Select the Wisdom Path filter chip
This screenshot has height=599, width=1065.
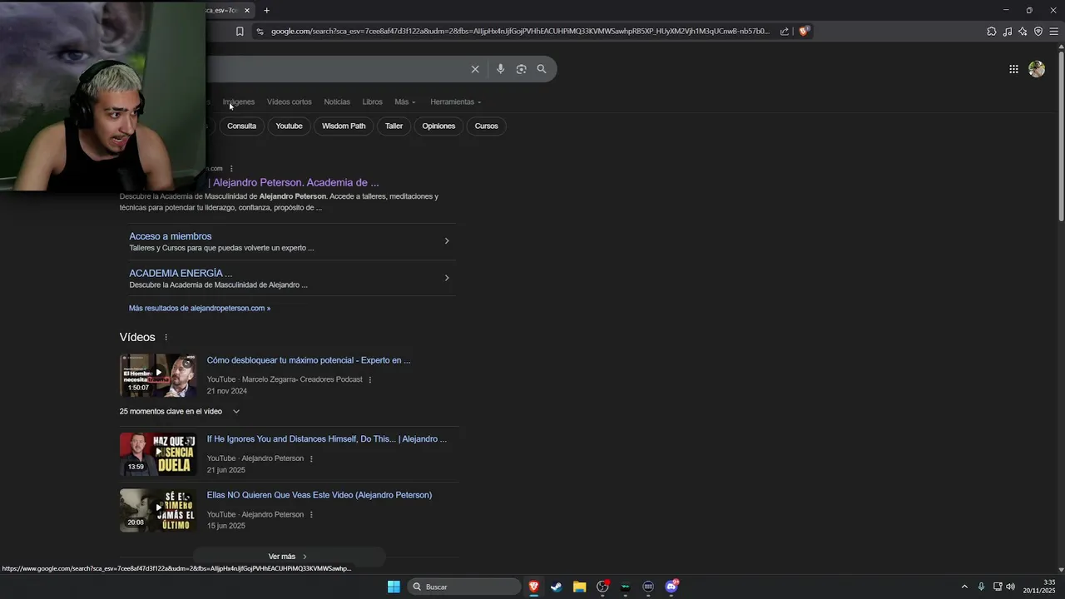pyautogui.click(x=344, y=126)
